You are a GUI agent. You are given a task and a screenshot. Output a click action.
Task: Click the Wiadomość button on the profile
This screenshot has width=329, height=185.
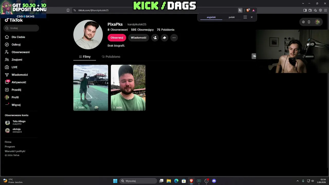[139, 38]
